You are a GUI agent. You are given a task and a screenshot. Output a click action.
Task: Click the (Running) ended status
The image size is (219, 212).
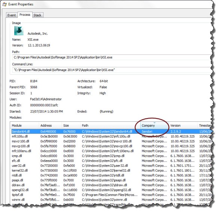point(106,112)
